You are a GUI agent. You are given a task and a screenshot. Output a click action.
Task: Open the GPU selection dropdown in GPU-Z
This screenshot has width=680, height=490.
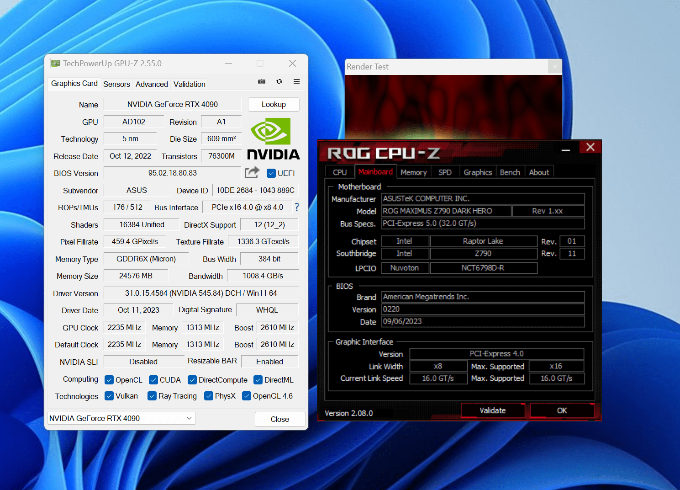click(121, 418)
